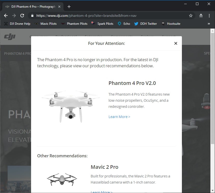Click the page scrollbar down arrow
This screenshot has height=193, width=215.
(212, 190)
